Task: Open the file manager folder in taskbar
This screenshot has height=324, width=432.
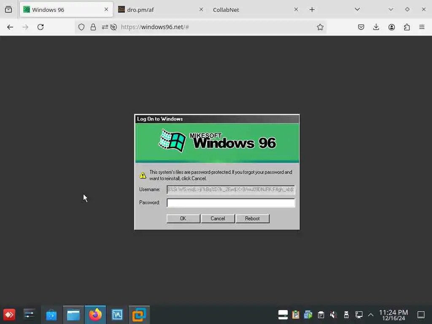Action: click(73, 315)
